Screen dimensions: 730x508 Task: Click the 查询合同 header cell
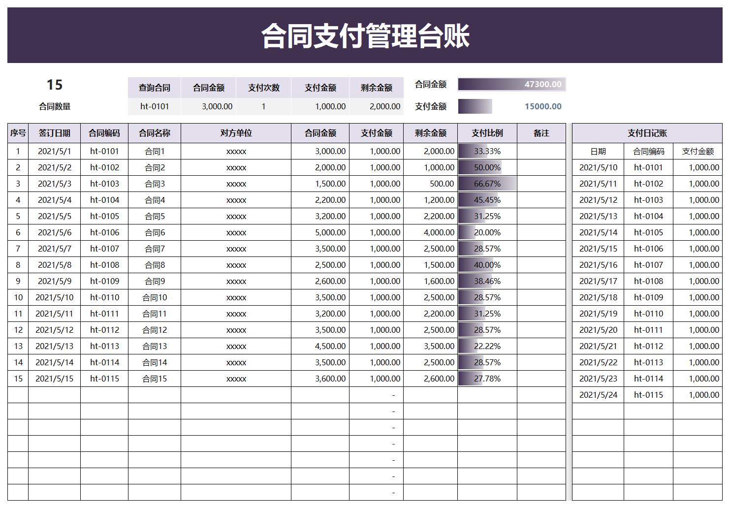[x=155, y=88]
